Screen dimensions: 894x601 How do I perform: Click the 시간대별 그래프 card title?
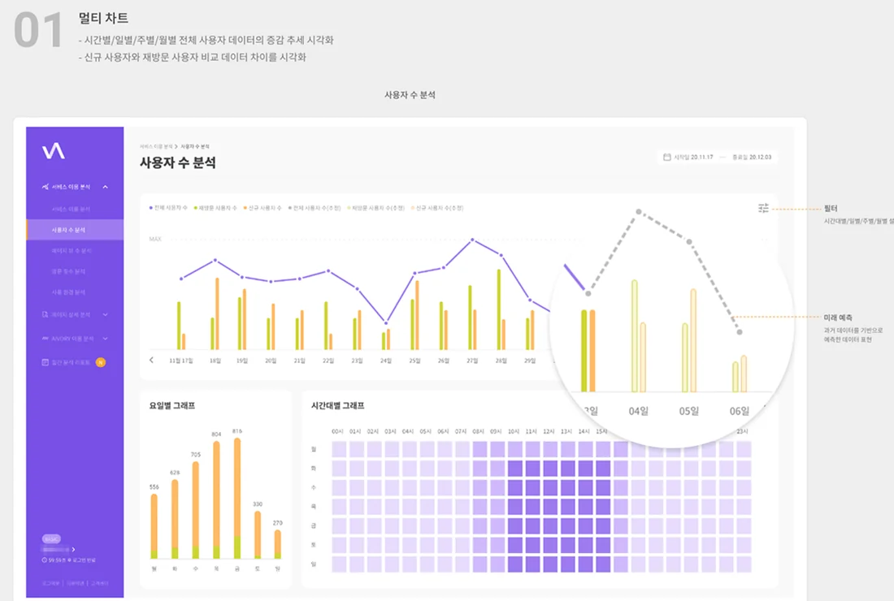click(337, 405)
